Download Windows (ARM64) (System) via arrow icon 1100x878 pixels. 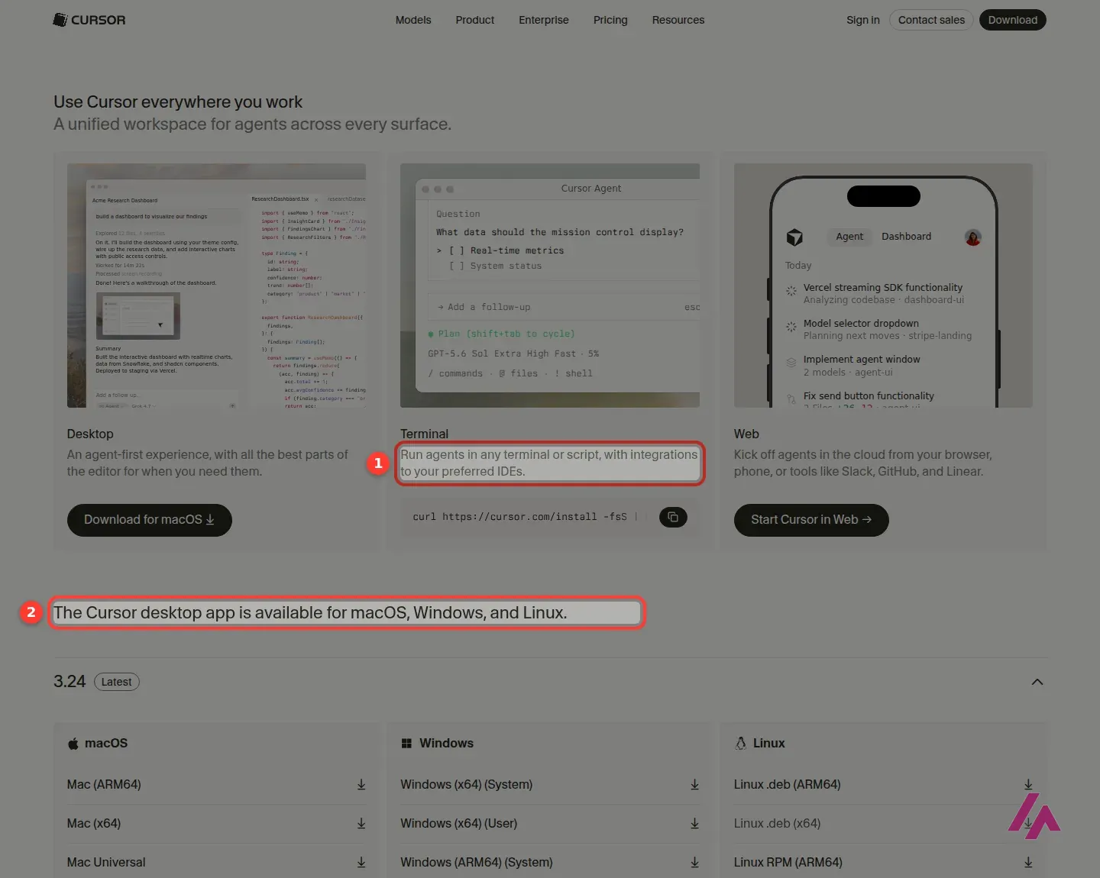click(695, 863)
